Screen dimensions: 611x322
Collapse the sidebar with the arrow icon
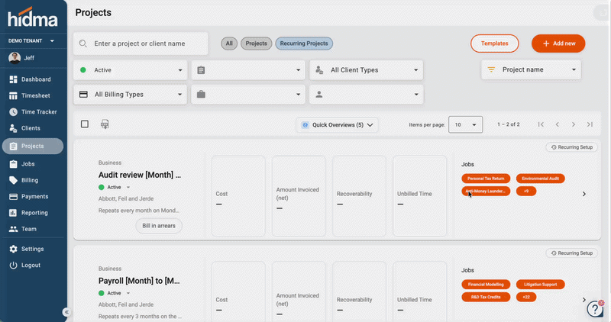coord(66,312)
